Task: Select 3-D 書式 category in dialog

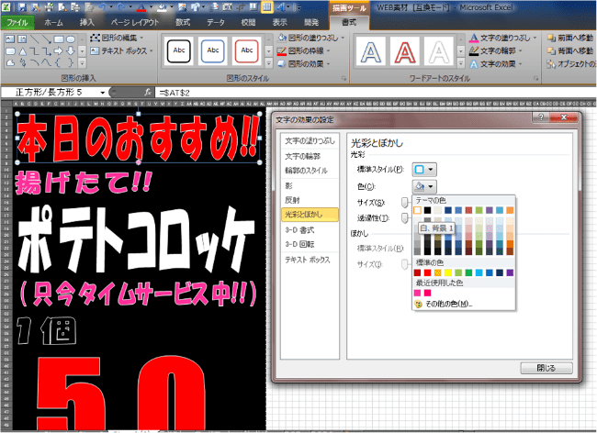Action: pyautogui.click(x=310, y=230)
